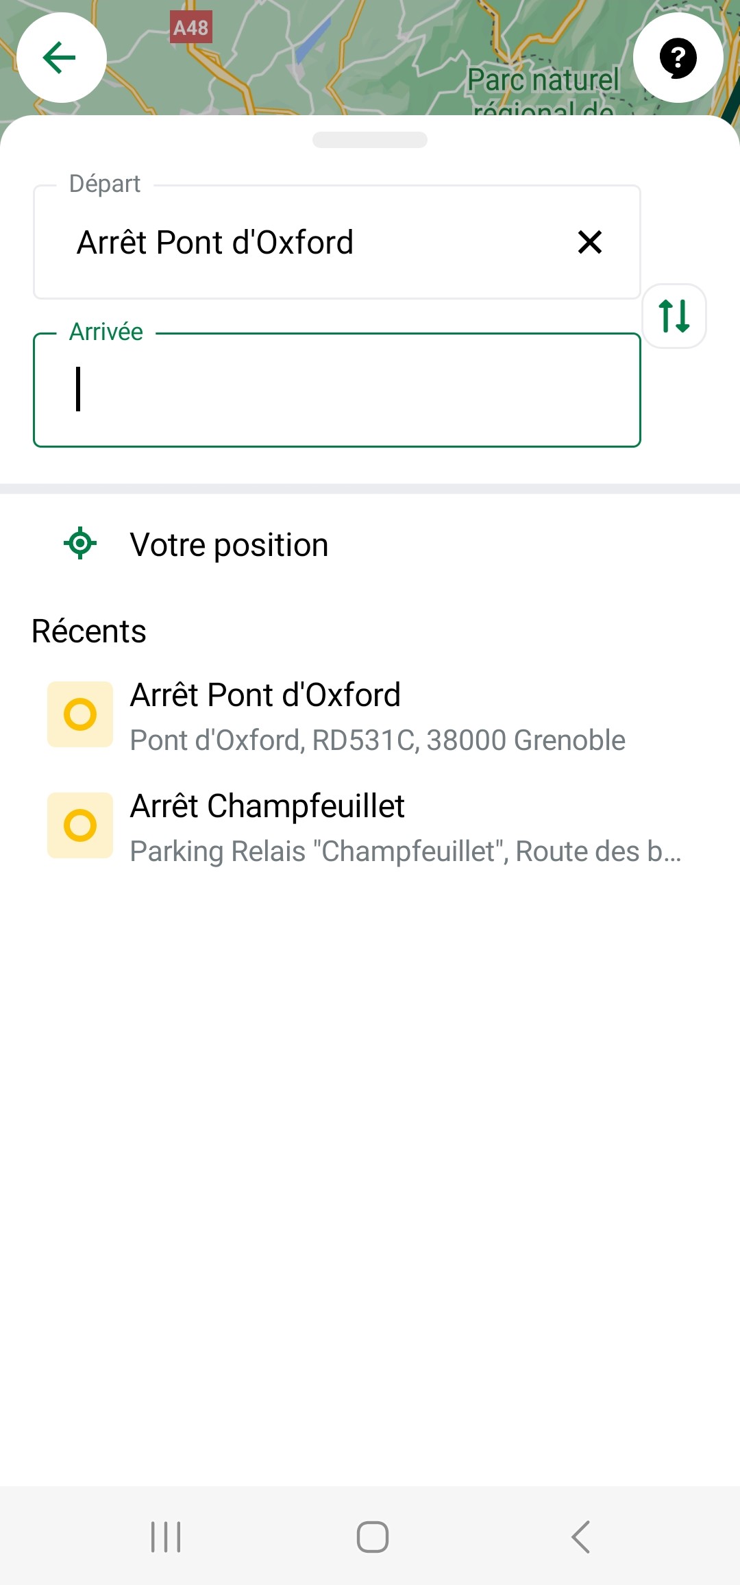The image size is (740, 1585).
Task: Tap Parc naturel label on the map
Action: click(543, 81)
